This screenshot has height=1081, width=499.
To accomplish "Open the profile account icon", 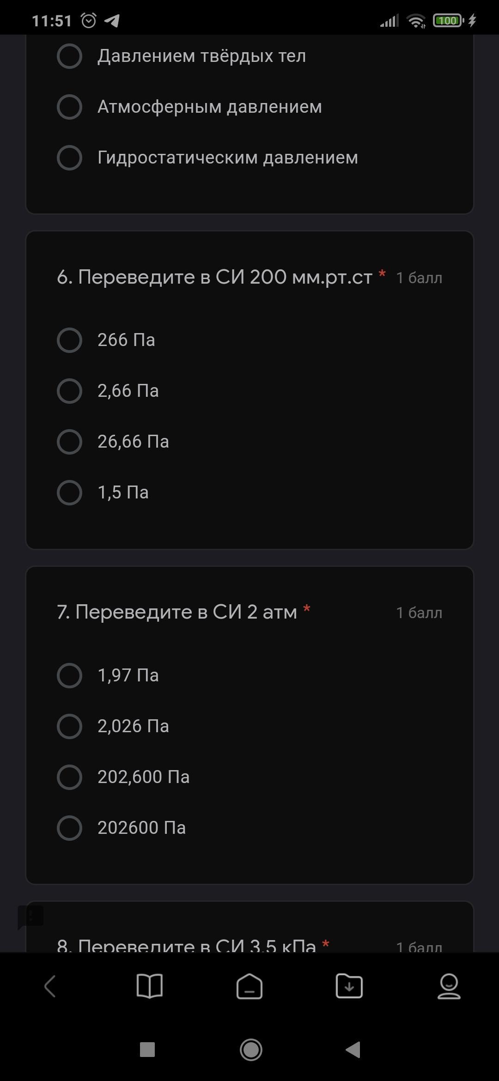I will coord(449,986).
